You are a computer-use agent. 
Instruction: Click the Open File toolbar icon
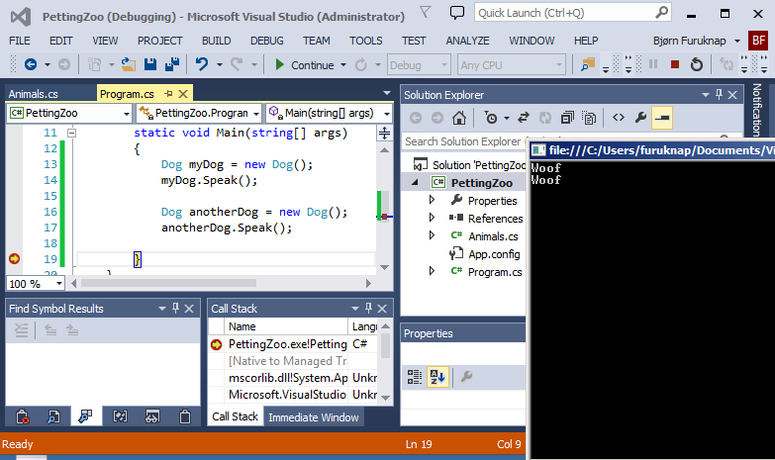[129, 64]
